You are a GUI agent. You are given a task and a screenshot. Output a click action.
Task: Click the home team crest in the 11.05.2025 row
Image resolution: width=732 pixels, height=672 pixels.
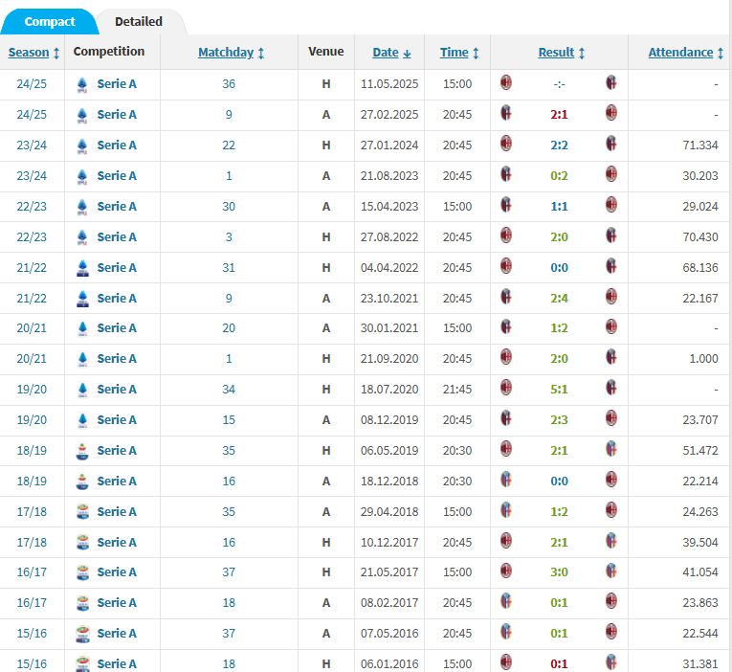pos(506,83)
